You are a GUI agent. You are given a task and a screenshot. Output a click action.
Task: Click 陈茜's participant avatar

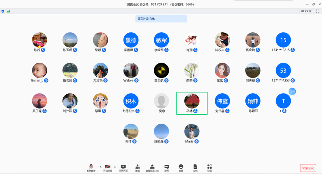click(40, 40)
